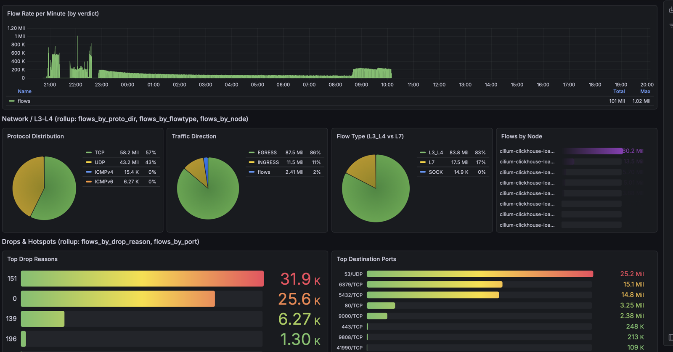Click the 53/UDP destination port bar

pos(480,274)
